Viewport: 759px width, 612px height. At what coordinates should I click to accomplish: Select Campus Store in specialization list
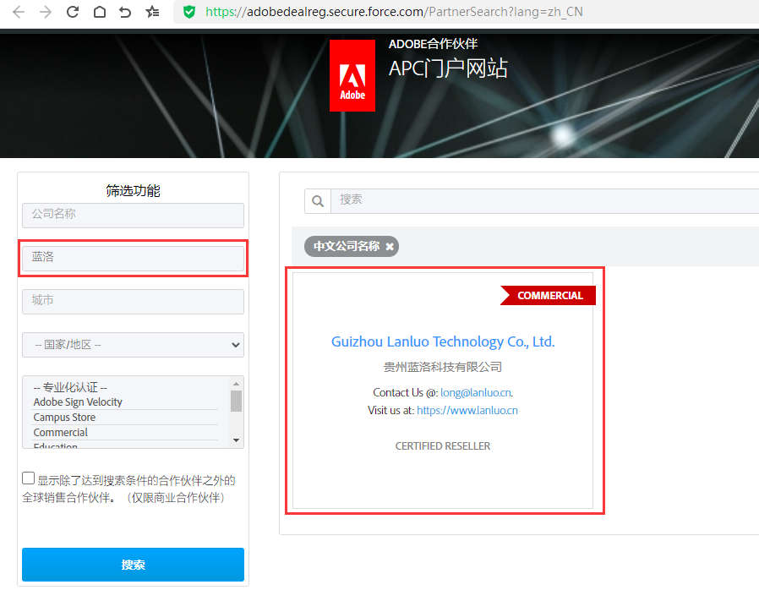[x=64, y=417]
